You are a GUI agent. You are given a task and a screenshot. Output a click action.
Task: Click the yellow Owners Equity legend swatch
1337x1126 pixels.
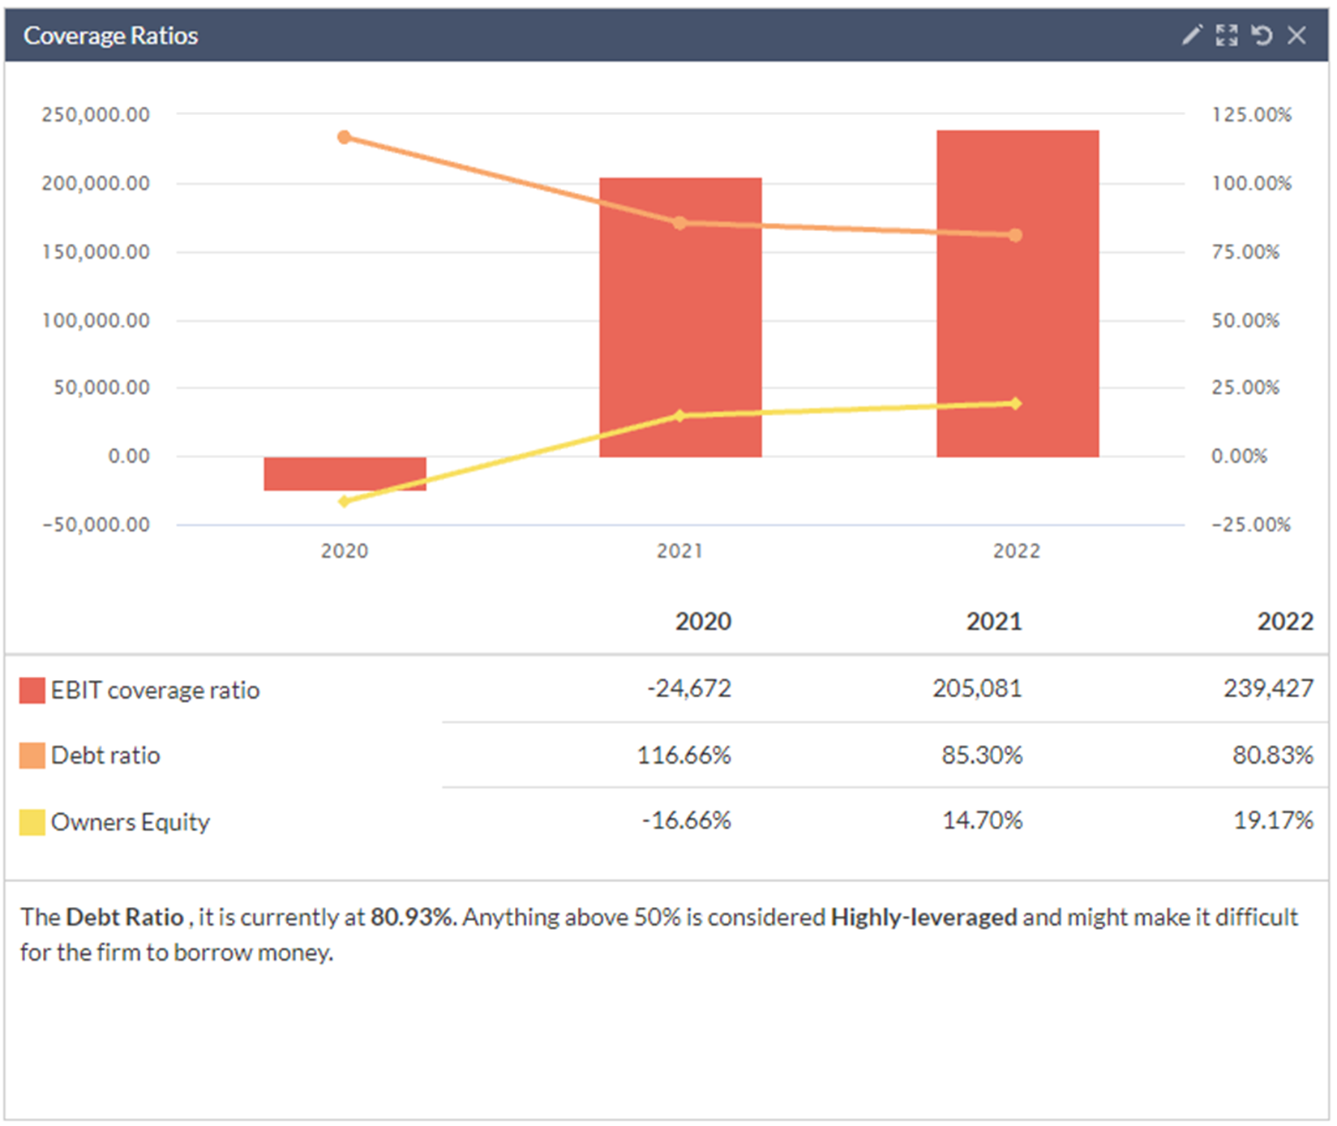(x=32, y=822)
